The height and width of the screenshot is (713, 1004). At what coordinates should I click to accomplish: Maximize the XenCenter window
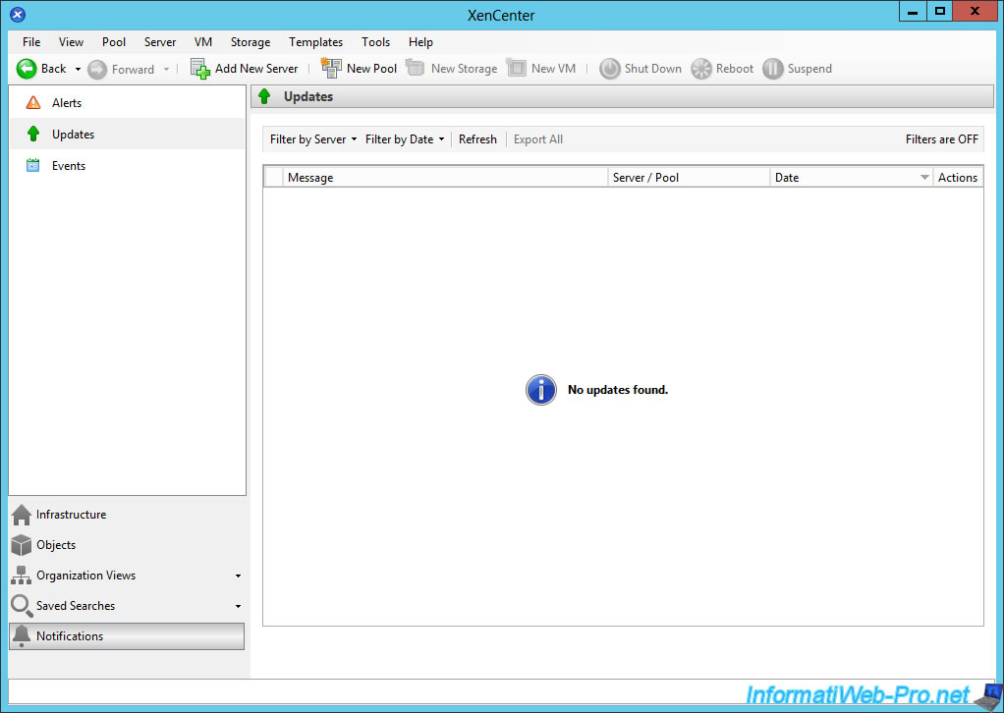(x=939, y=12)
